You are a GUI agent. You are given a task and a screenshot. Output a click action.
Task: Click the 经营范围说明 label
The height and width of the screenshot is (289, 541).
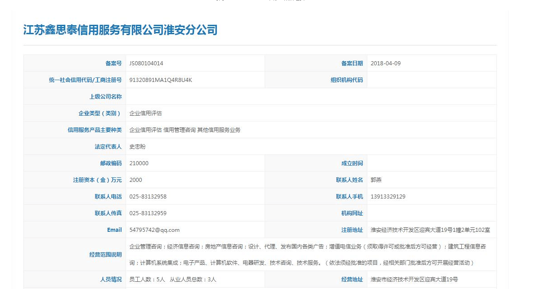(106, 255)
